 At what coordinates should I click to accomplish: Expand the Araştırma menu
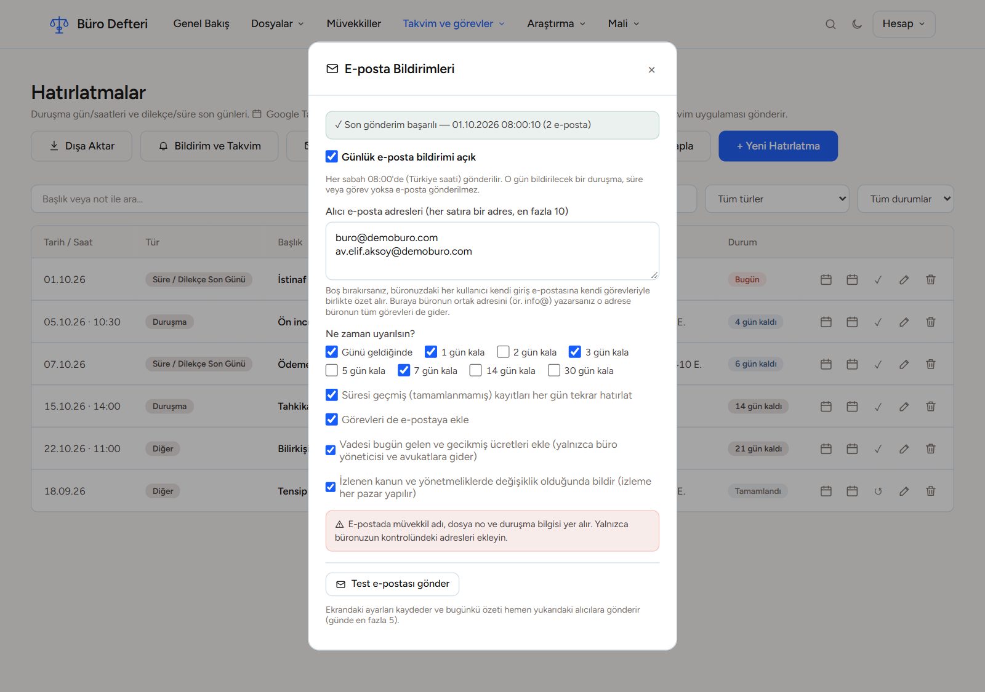point(557,24)
